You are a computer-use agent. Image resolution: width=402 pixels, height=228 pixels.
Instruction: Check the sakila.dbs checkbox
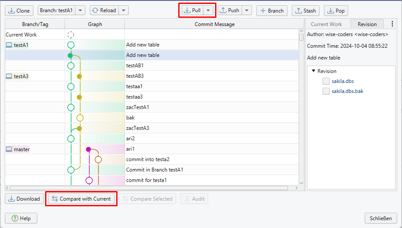click(x=326, y=81)
